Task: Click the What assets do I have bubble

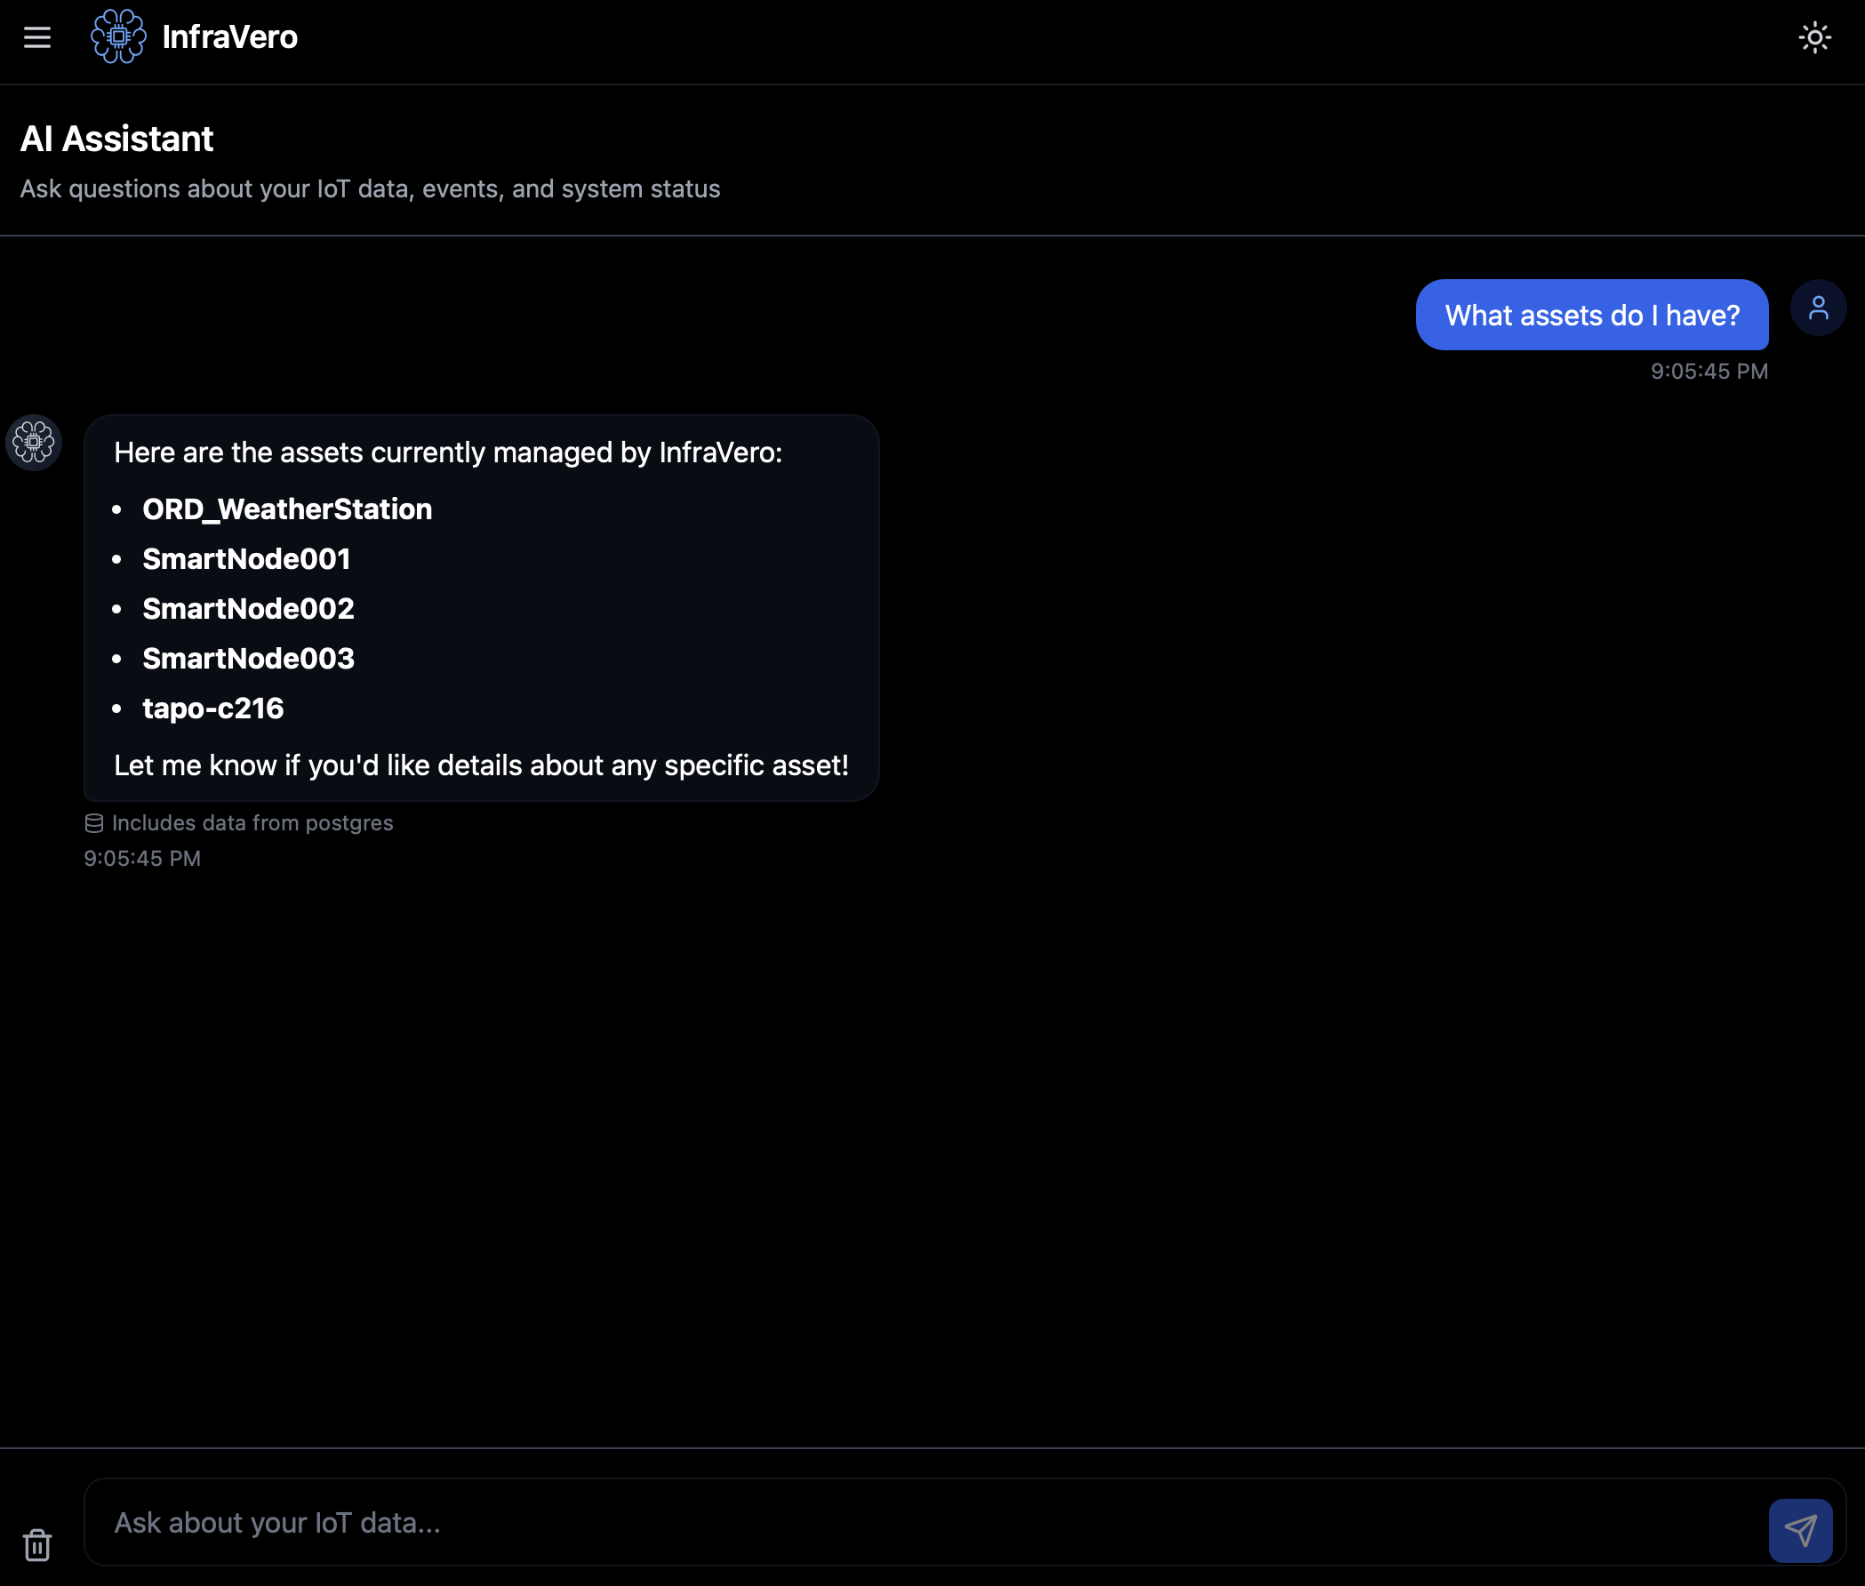Action: (x=1592, y=315)
